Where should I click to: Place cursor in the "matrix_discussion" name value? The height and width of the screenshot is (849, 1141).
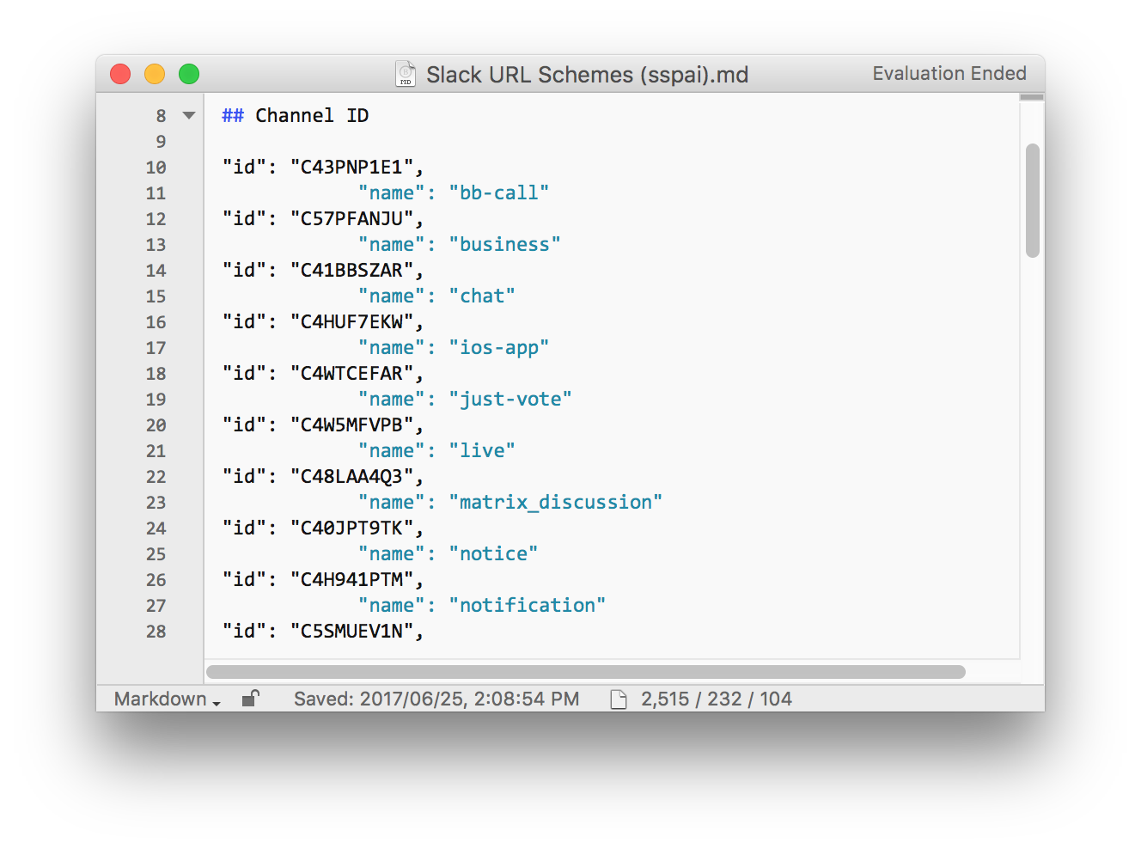pyautogui.click(x=555, y=503)
